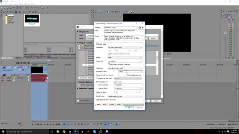Click the Delete X icon in the timeline toolbar

(x=79, y=124)
